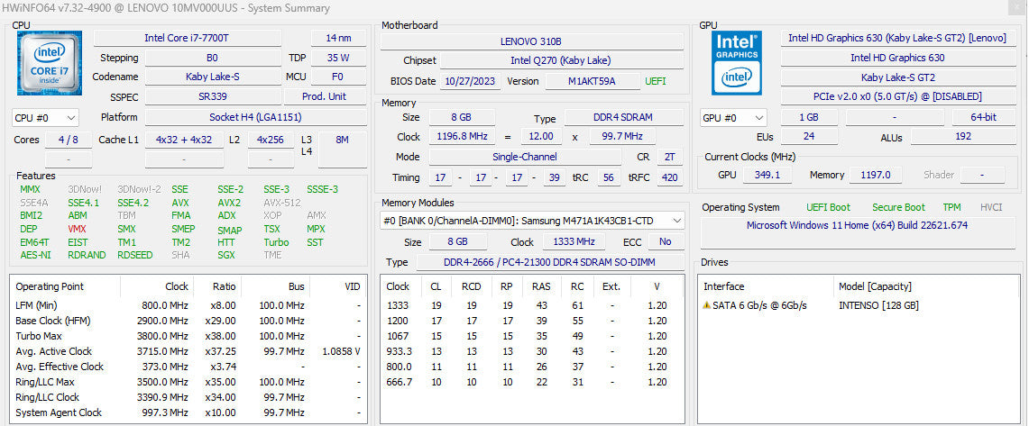Click the PCIe v2.0 x0 DISABLED field
Image resolution: width=1029 pixels, height=426 pixels.
coord(897,96)
